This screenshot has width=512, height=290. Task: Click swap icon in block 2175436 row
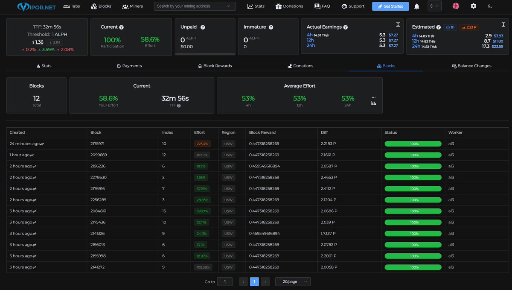coord(34,222)
